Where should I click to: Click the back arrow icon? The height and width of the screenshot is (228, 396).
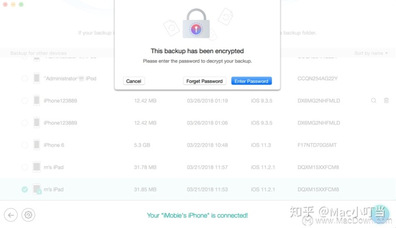pos(11,215)
